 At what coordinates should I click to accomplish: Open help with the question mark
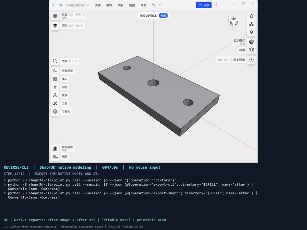tap(216, 5)
